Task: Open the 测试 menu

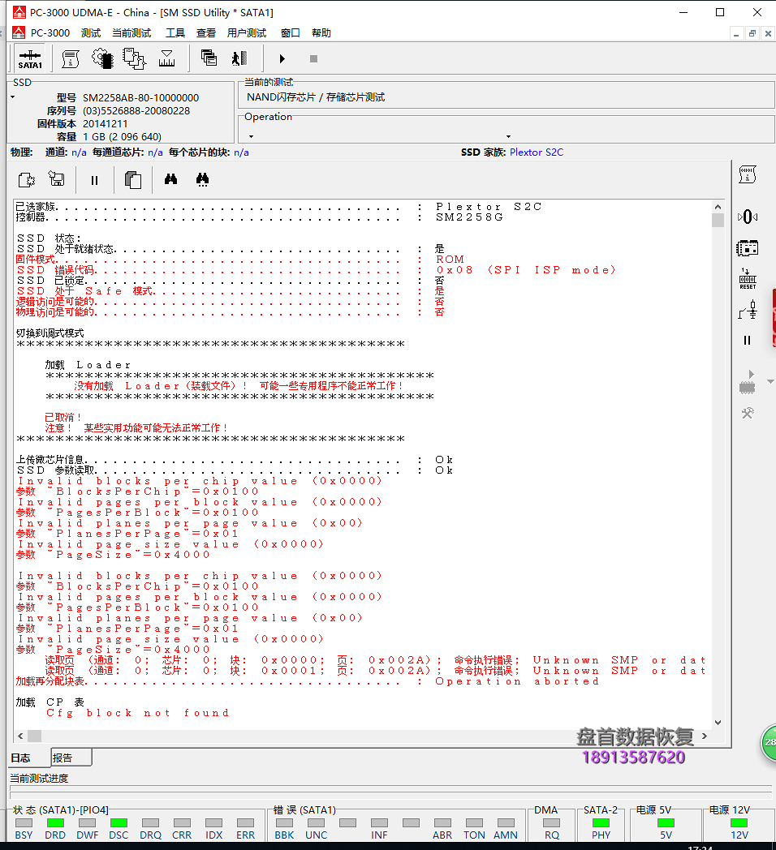Action: pos(91,33)
